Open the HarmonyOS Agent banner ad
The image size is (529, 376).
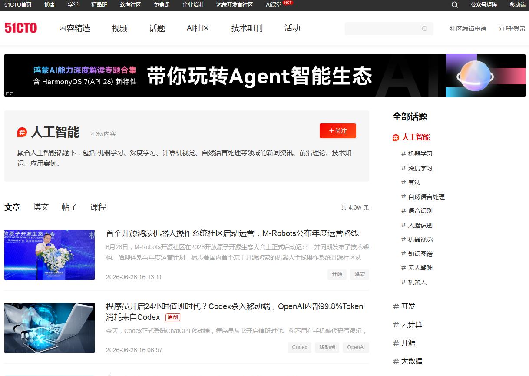tap(265, 76)
